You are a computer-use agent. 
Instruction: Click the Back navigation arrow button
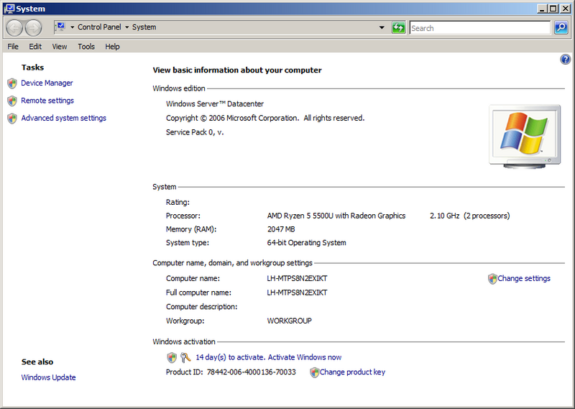[x=14, y=28]
